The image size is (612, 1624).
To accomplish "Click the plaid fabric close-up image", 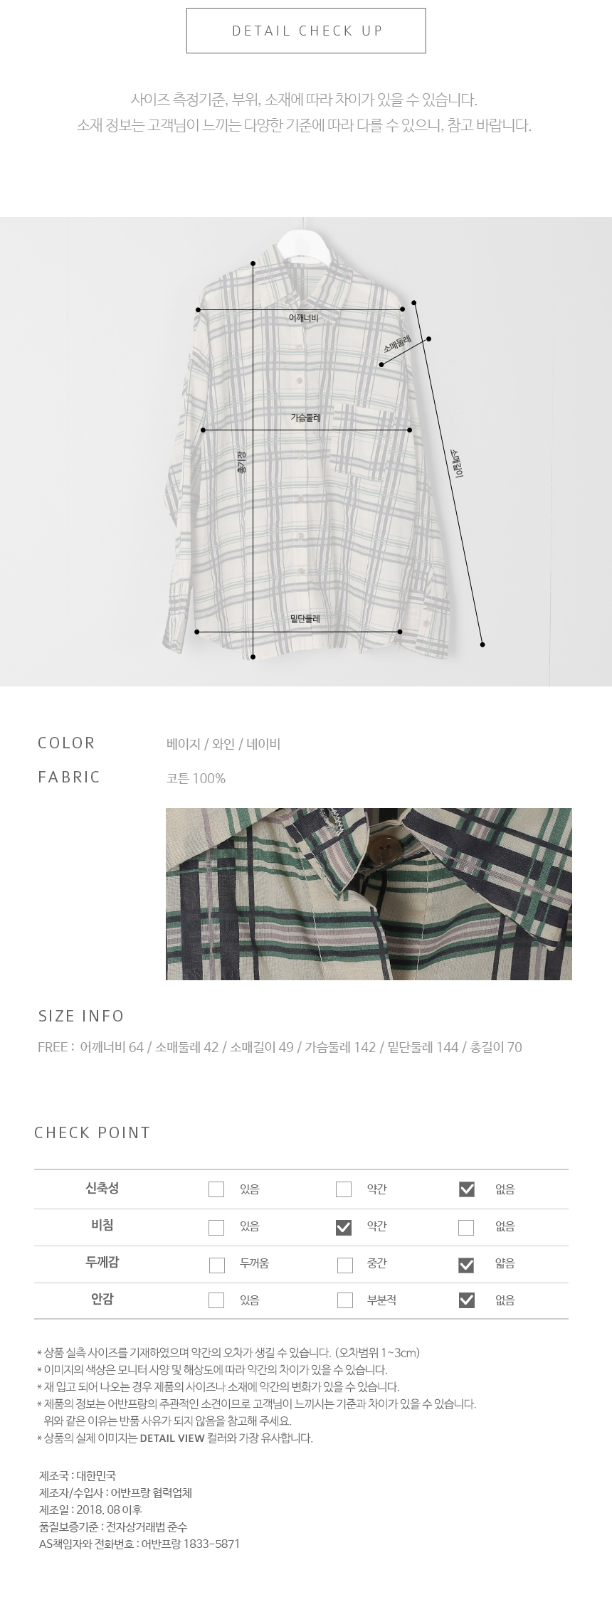I will click(369, 893).
